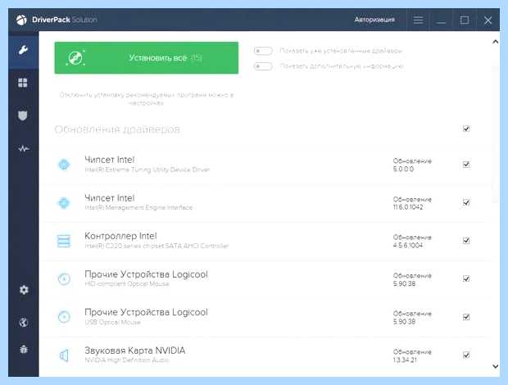The height and width of the screenshot is (385, 508).
Task: Toggle show additional information switch
Action: tap(263, 66)
